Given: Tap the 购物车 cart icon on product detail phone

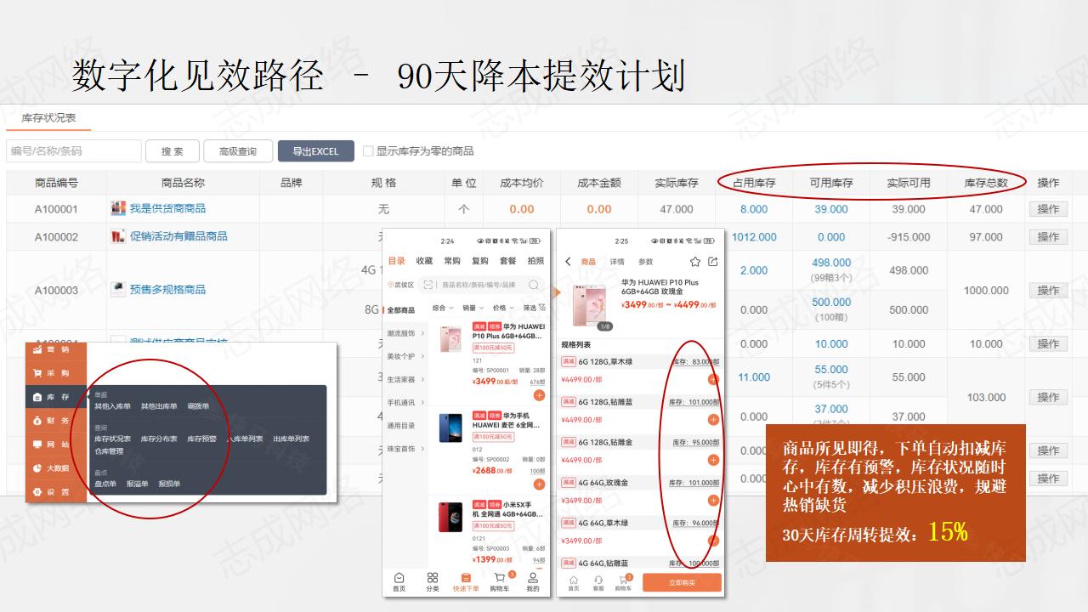Looking at the screenshot, I should [x=623, y=580].
